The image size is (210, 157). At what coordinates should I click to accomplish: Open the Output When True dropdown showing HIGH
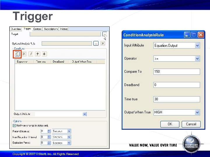click(197, 112)
